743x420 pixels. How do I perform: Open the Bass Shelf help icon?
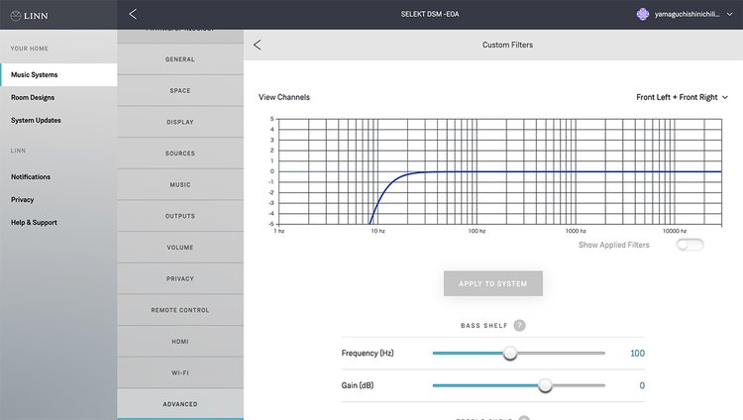click(519, 325)
